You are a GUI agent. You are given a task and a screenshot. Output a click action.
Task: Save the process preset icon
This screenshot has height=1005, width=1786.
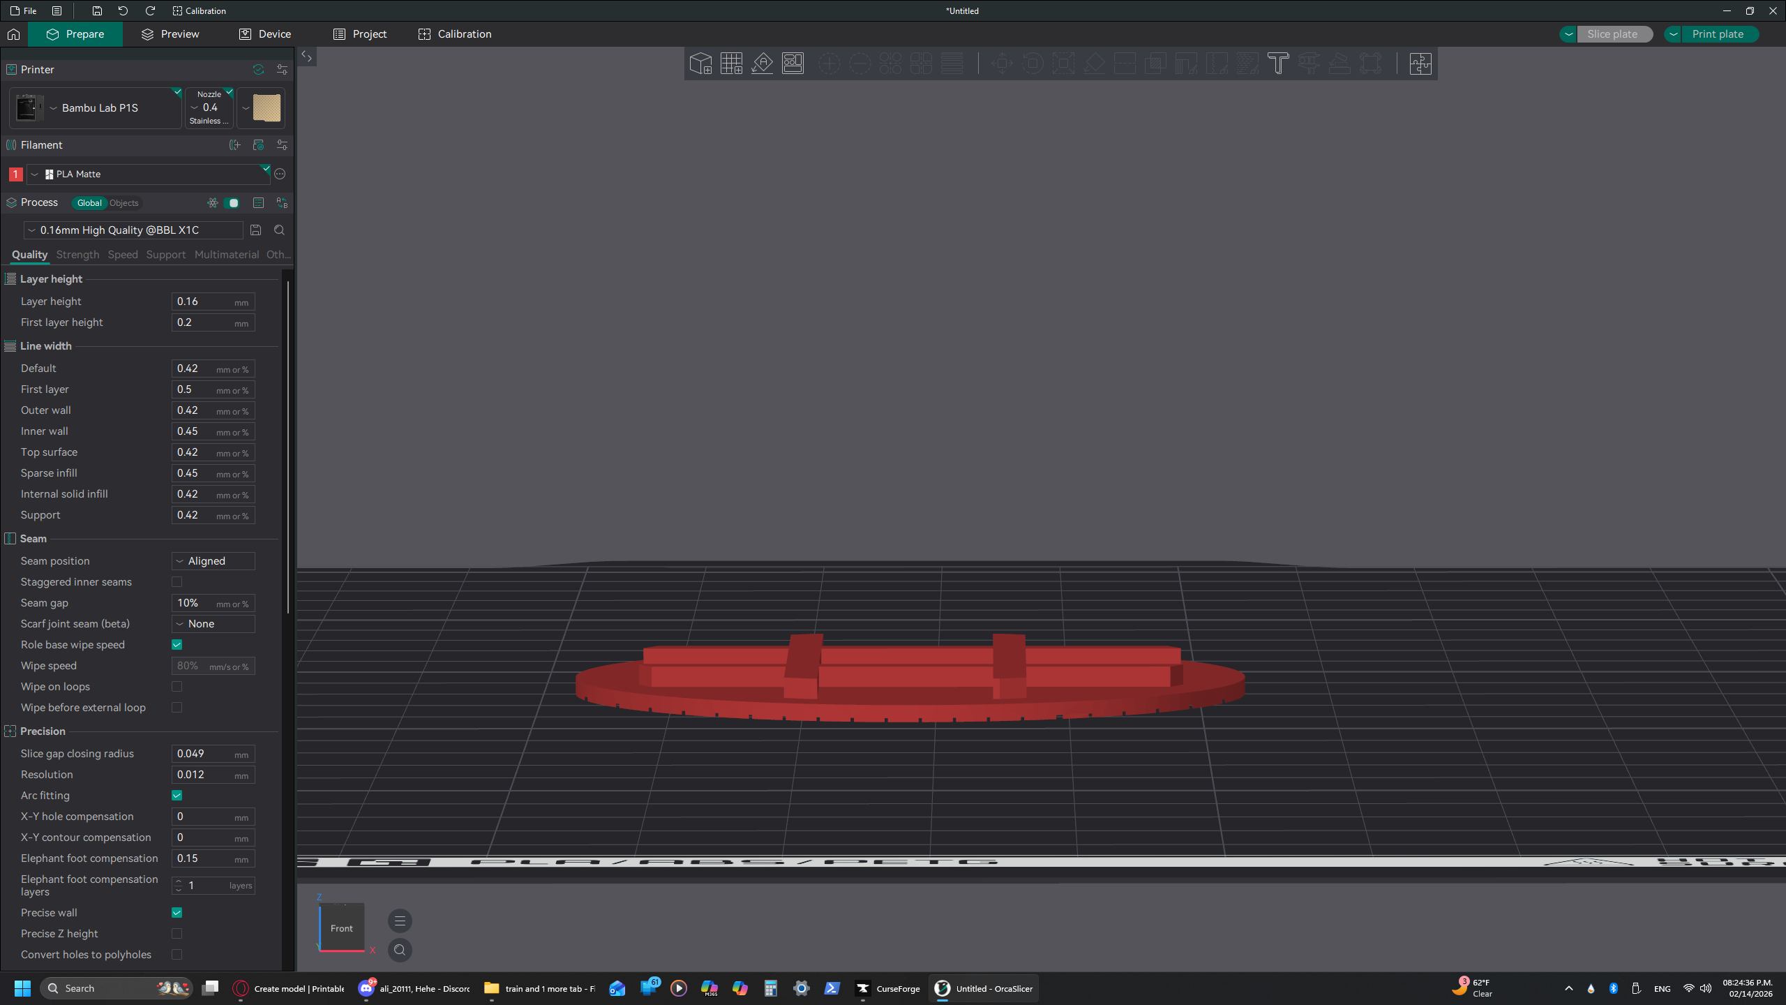[x=255, y=230]
